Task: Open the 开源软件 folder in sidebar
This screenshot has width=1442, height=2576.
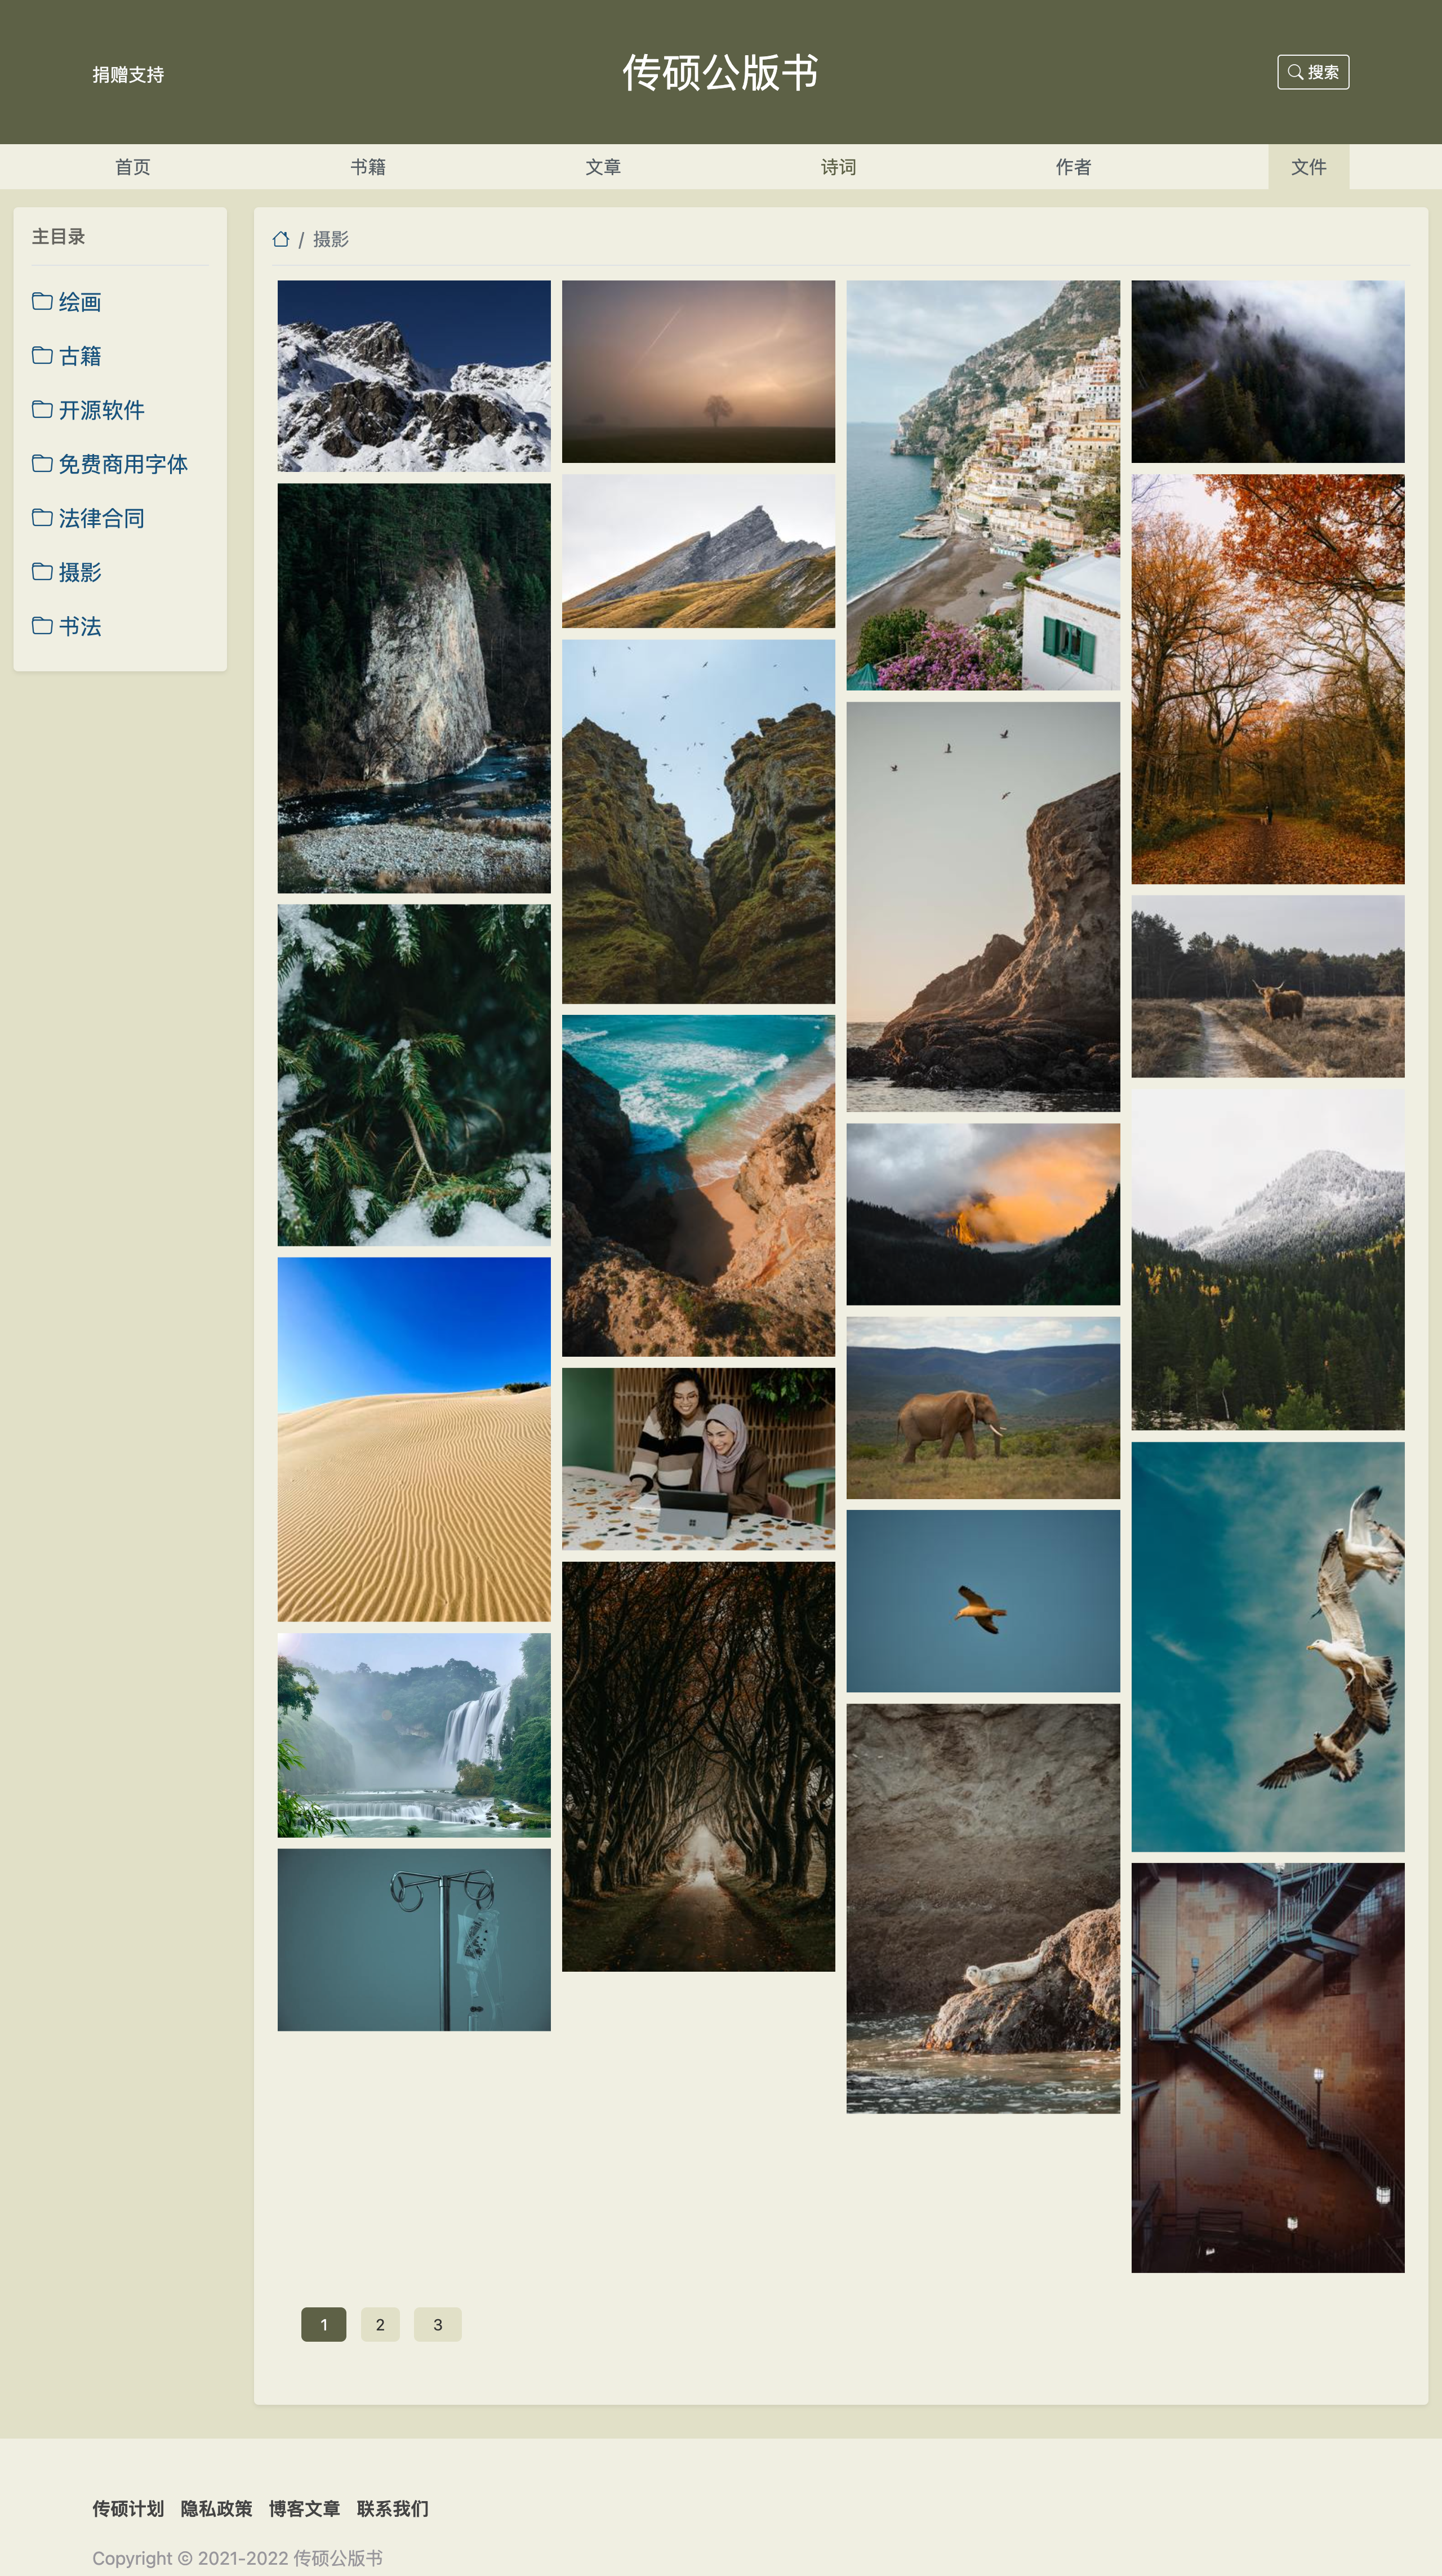Action: [x=88, y=410]
